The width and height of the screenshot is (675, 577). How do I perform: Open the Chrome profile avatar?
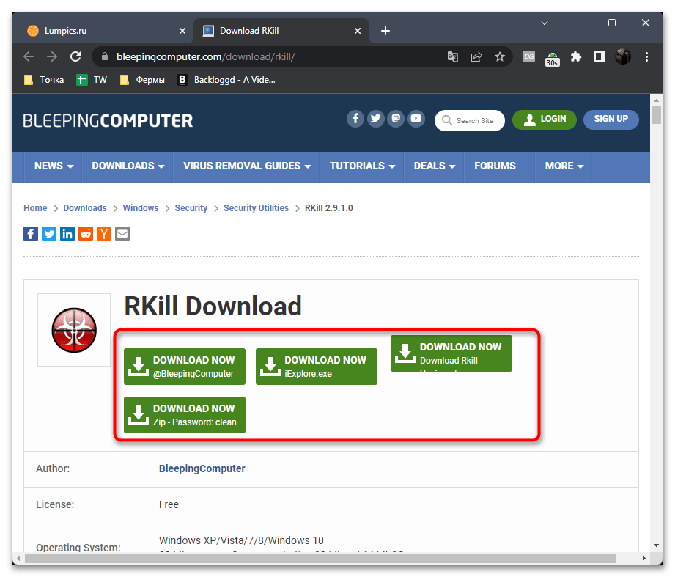click(623, 56)
